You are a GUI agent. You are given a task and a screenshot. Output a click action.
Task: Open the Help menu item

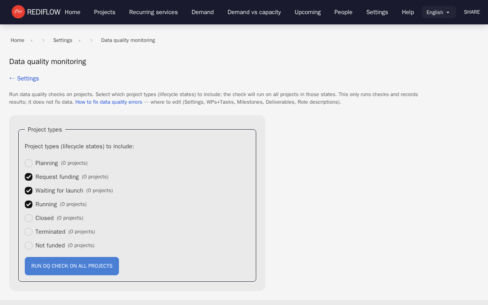[408, 12]
